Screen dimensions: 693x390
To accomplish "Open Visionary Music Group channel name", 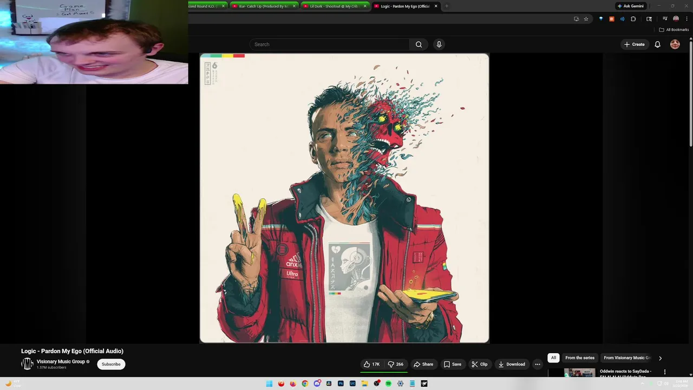I will (x=61, y=361).
